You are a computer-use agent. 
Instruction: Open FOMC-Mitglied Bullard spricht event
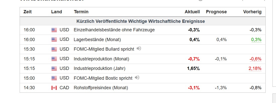click(x=104, y=49)
